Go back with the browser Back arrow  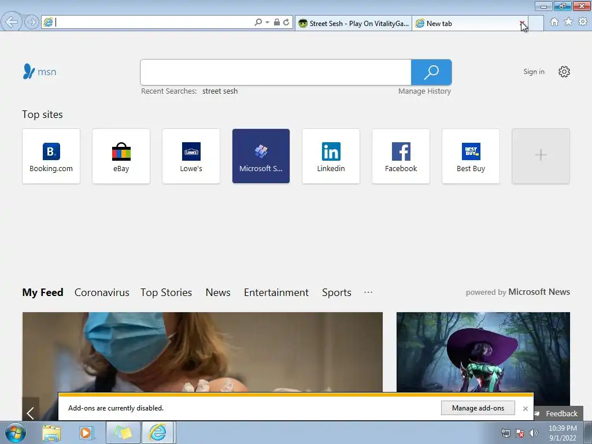click(x=12, y=22)
